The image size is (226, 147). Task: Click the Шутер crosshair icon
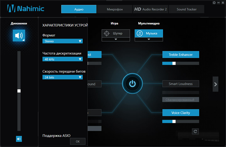click(107, 34)
